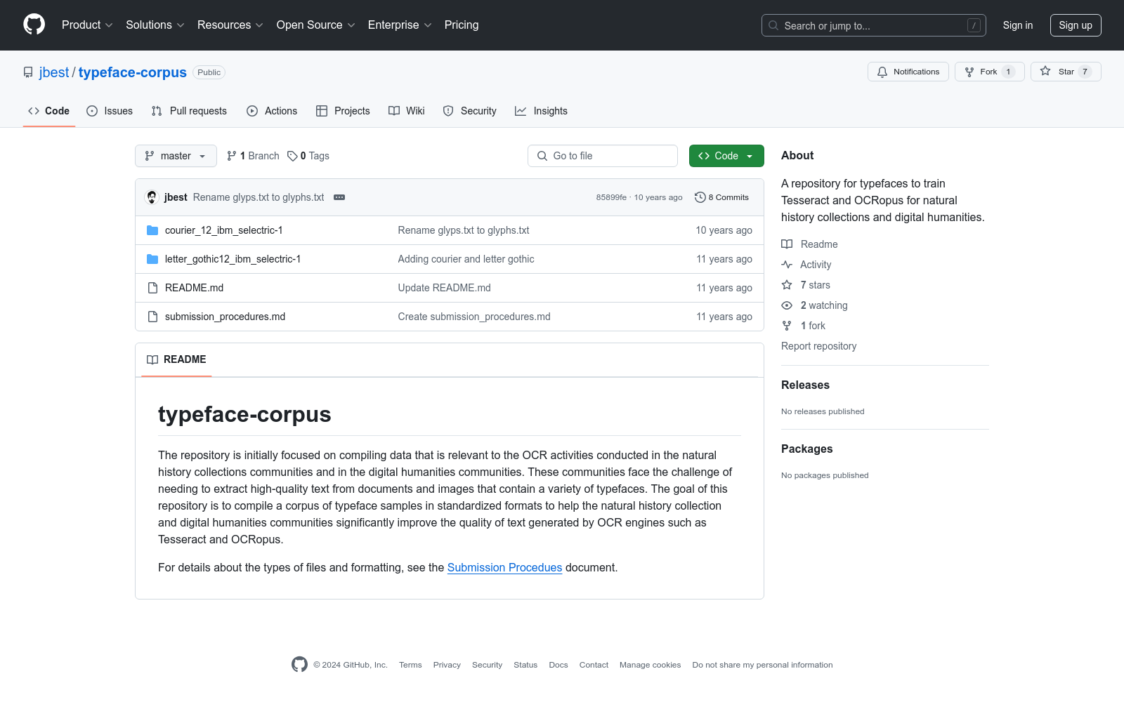1124x702 pixels.
Task: Open the Releases section heading
Action: click(x=805, y=385)
